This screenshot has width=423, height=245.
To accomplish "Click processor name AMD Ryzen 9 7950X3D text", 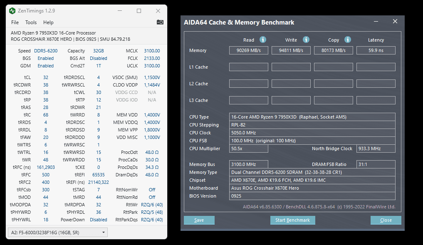I will [53, 33].
